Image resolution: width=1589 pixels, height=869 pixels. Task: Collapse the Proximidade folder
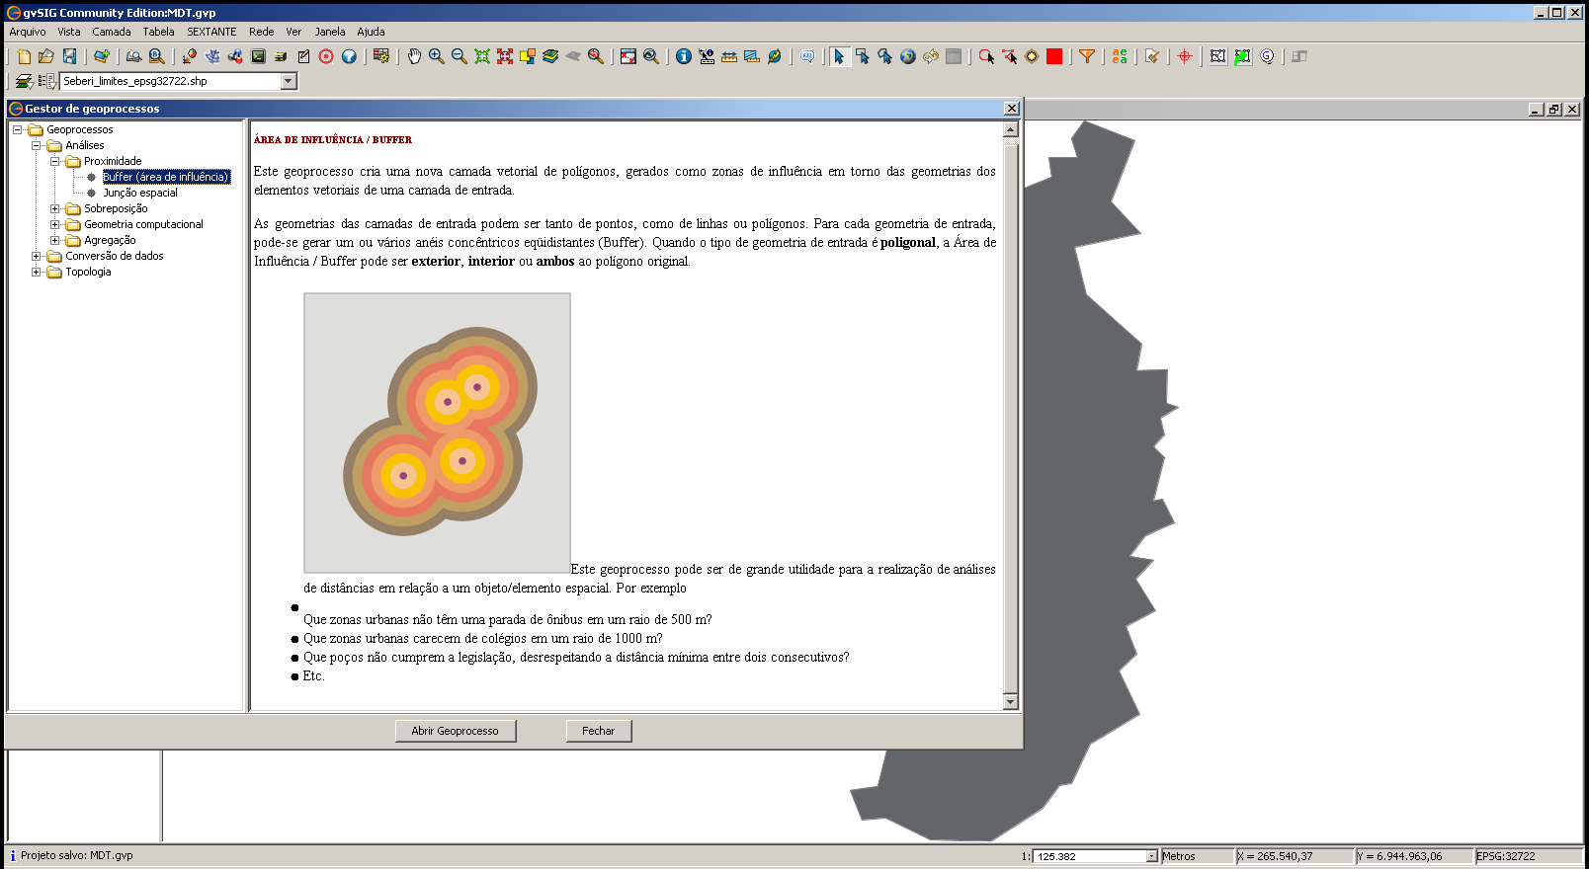pyautogui.click(x=55, y=161)
